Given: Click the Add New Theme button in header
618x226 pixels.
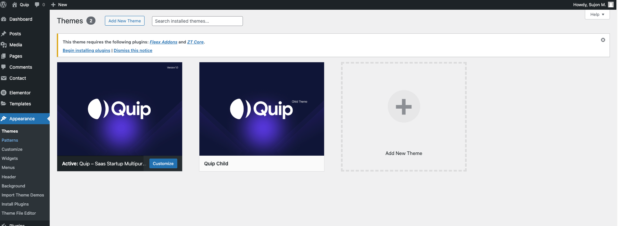Looking at the screenshot, I should point(125,21).
